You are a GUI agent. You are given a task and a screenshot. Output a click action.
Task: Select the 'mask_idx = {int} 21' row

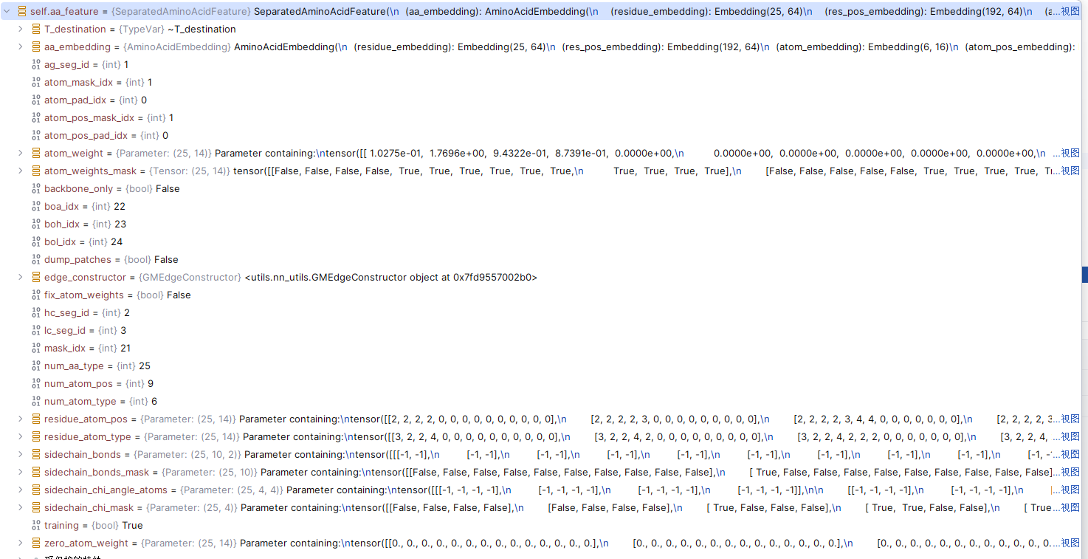pos(540,348)
